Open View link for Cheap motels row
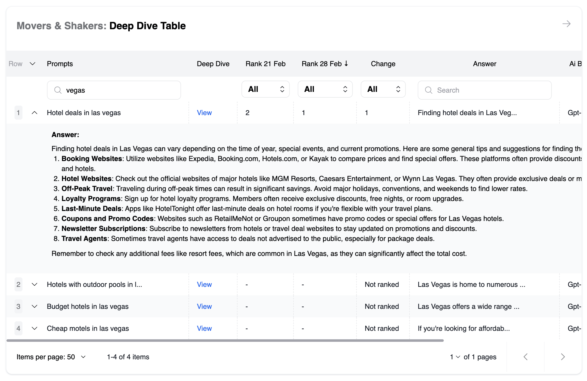The height and width of the screenshot is (381, 587). click(204, 328)
